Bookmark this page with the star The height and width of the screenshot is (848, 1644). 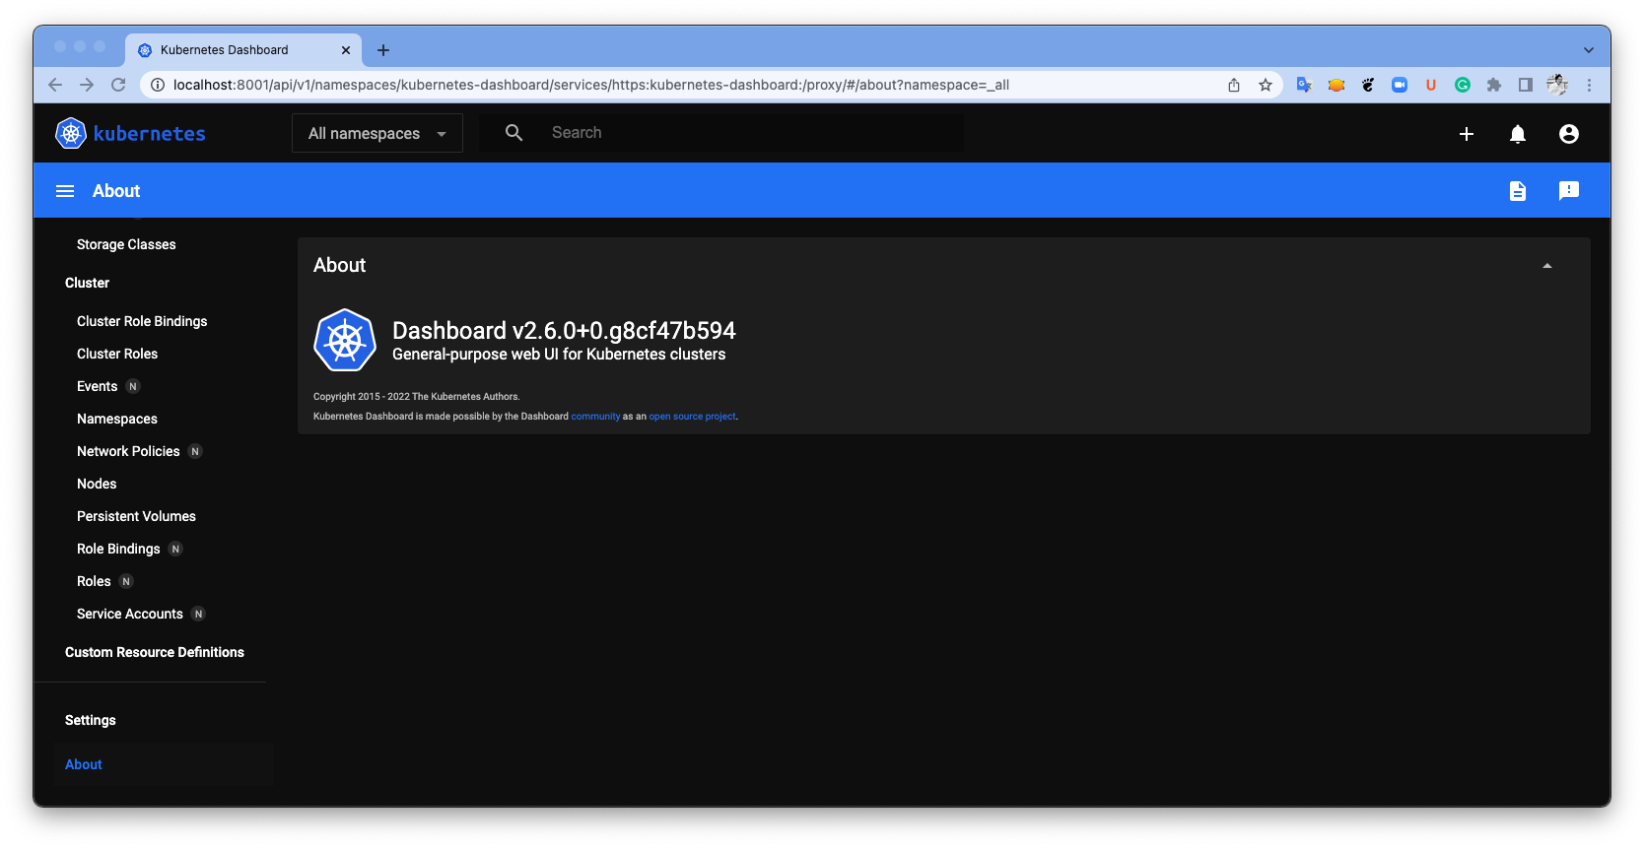1266,85
